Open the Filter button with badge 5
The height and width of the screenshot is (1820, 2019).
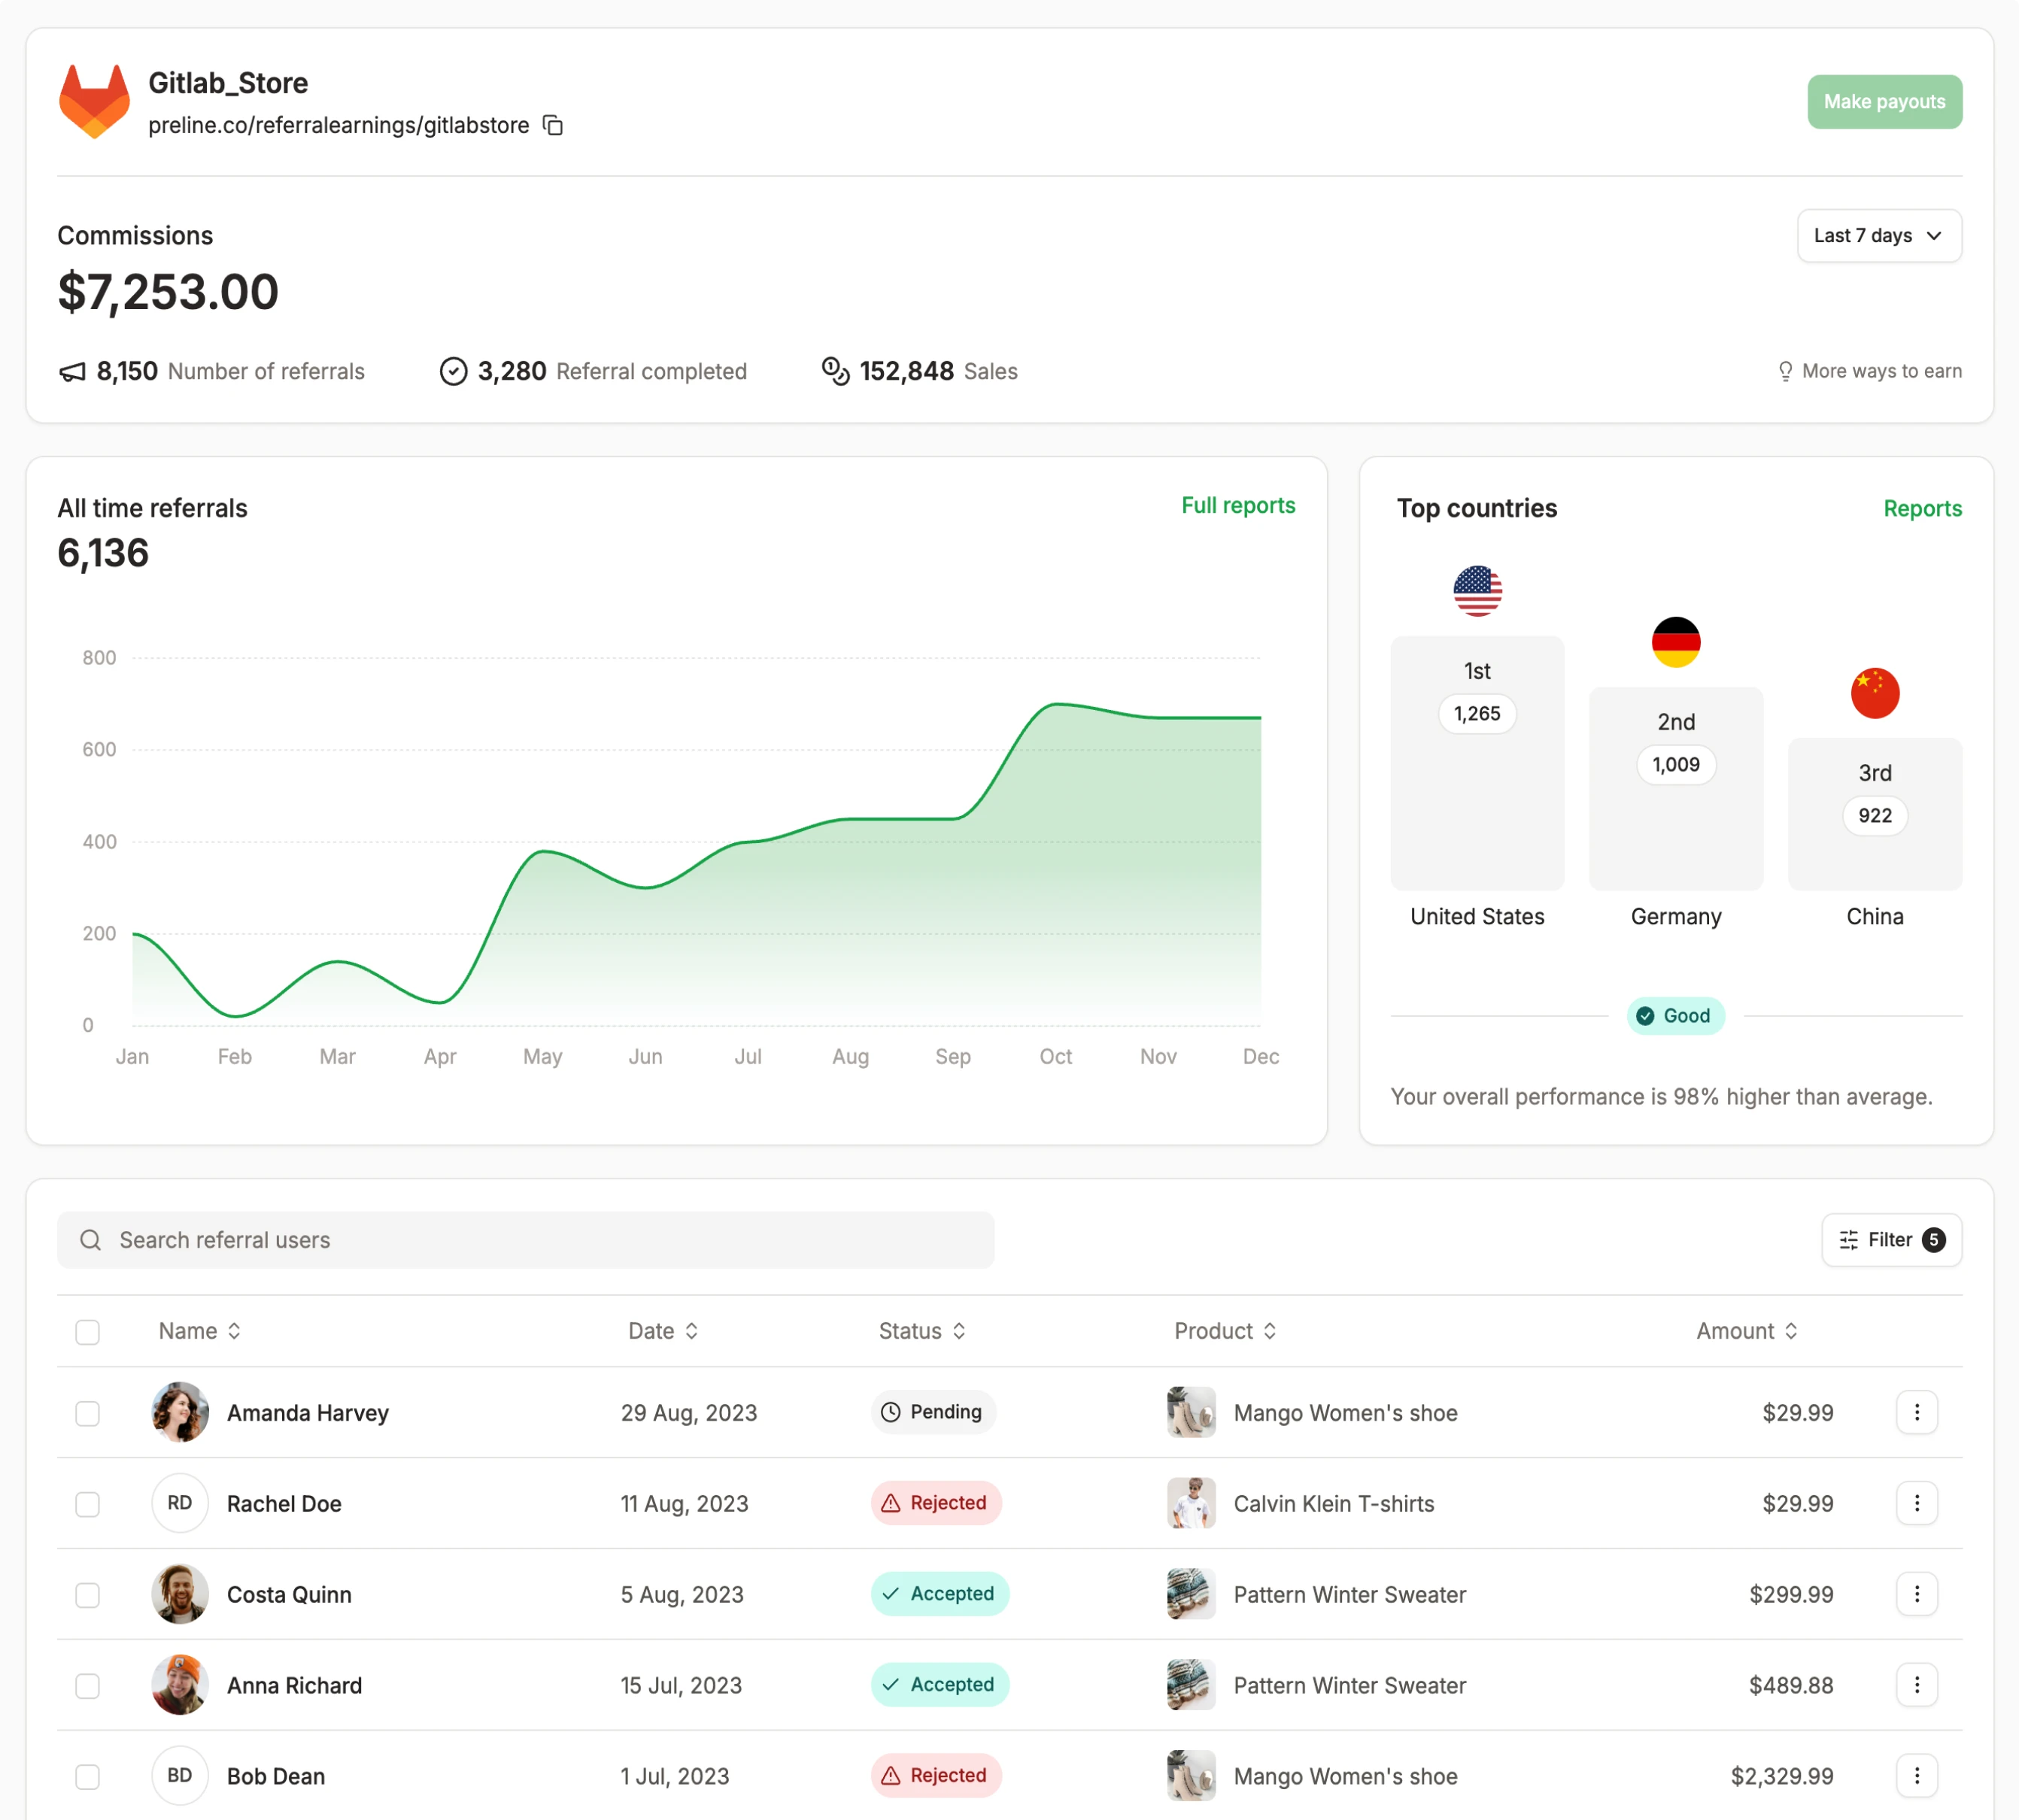[1890, 1240]
